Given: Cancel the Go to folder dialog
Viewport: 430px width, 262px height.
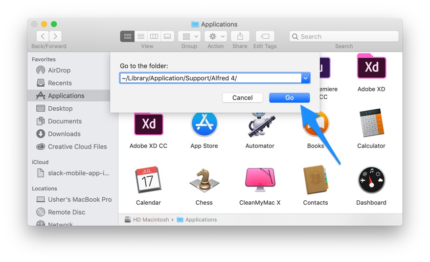Looking at the screenshot, I should (x=243, y=98).
